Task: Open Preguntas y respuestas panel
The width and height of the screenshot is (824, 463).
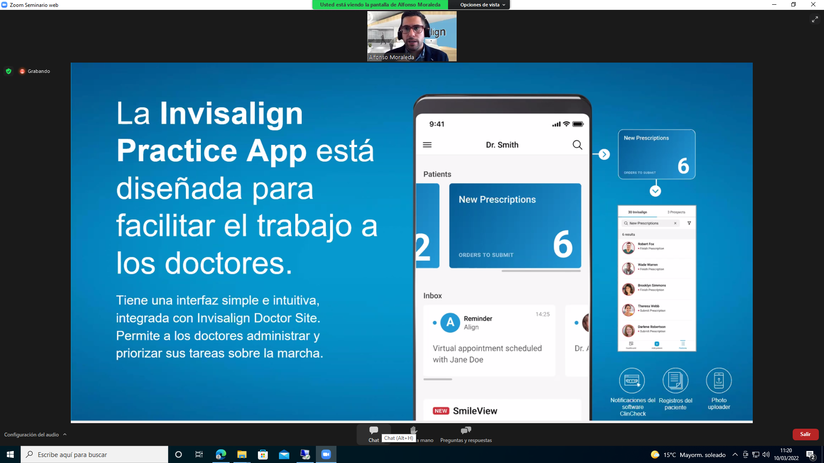Action: (466, 434)
